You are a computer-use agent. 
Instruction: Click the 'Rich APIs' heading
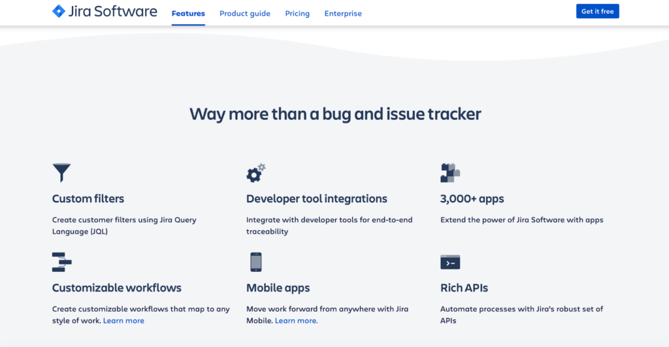click(x=464, y=288)
